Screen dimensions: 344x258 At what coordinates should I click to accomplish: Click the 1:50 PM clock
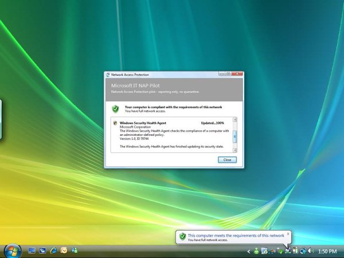pyautogui.click(x=327, y=252)
